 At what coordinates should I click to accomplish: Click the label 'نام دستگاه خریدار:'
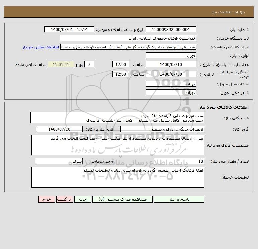tap(233, 38)
